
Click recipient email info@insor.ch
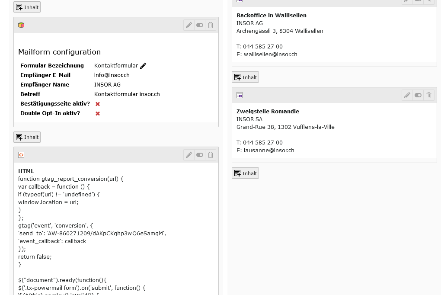112,75
